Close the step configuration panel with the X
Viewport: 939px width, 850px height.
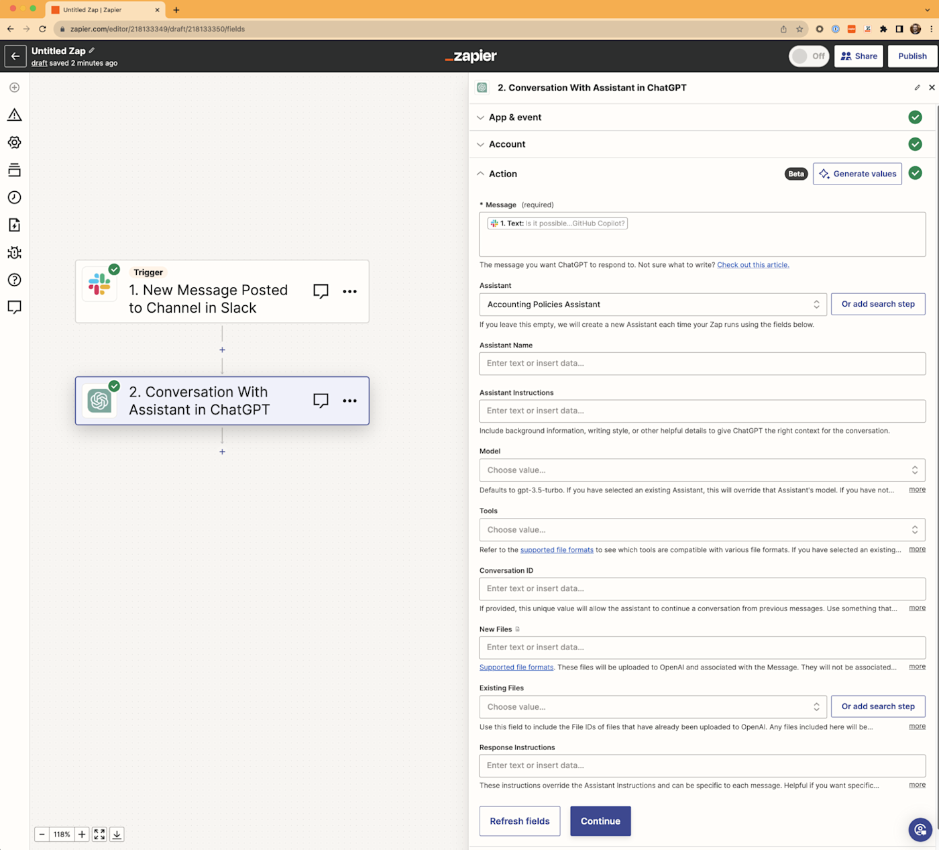tap(932, 88)
